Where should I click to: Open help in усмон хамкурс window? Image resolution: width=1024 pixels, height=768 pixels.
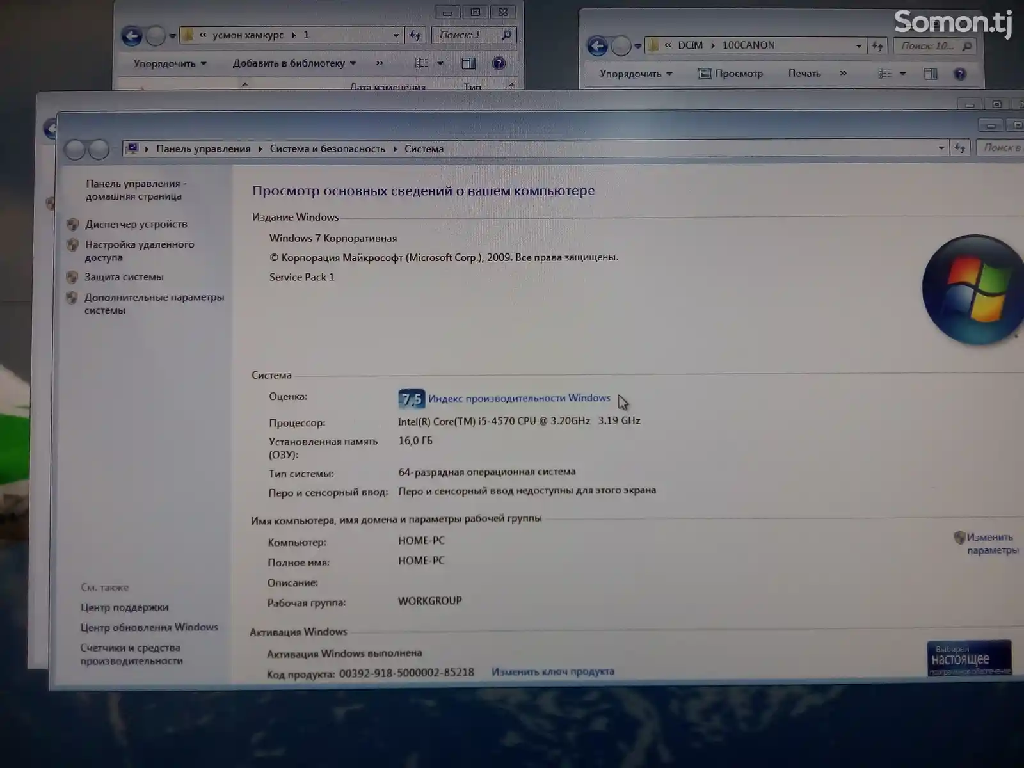[x=499, y=63]
